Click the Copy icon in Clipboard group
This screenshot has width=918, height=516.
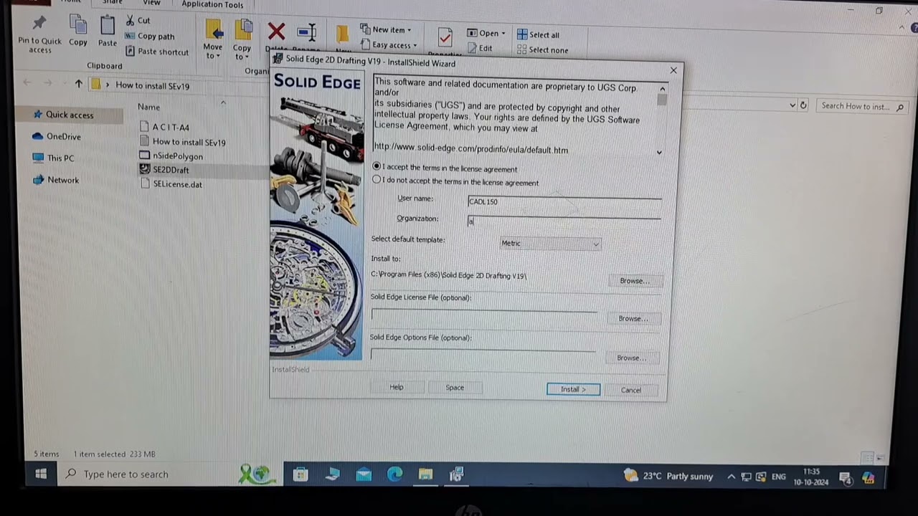77,25
